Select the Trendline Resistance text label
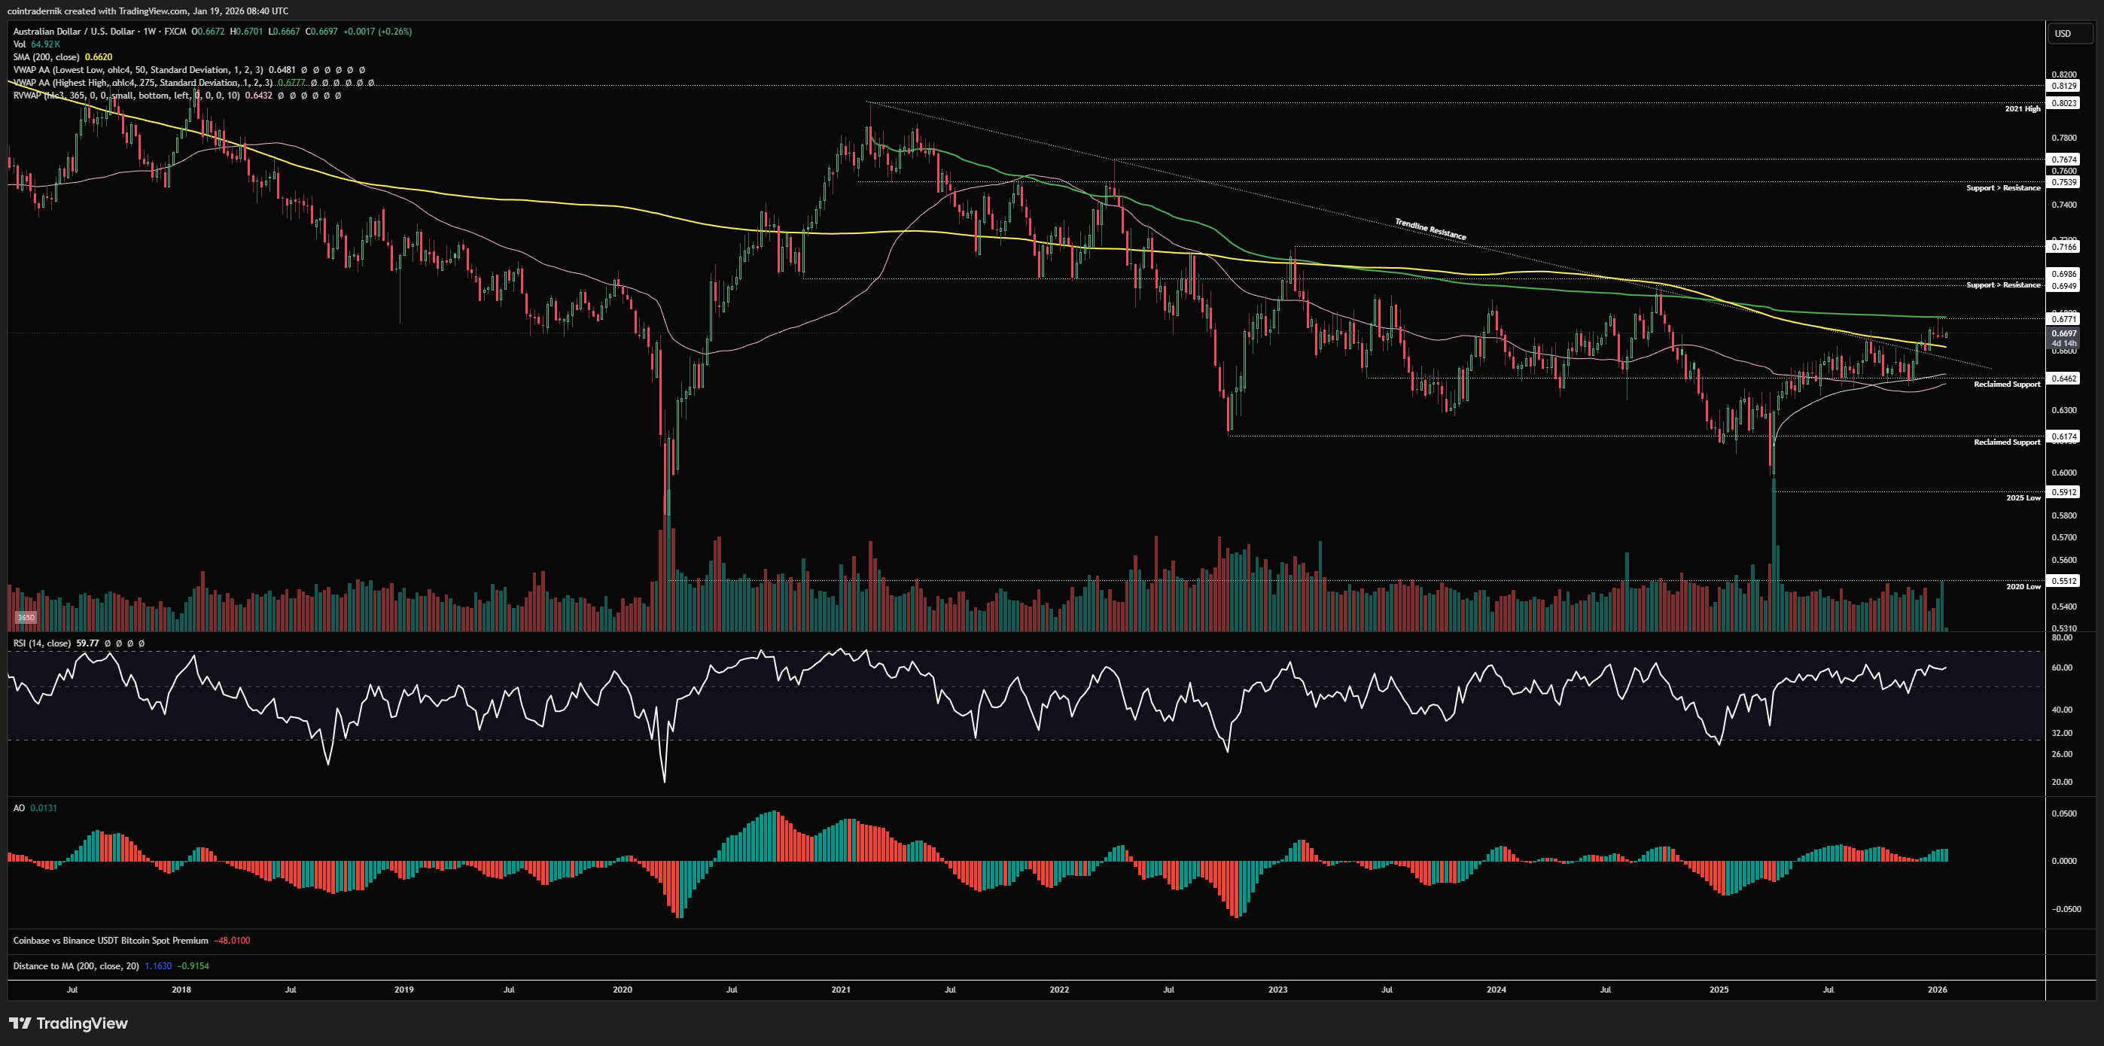The height and width of the screenshot is (1046, 2104). tap(1430, 230)
